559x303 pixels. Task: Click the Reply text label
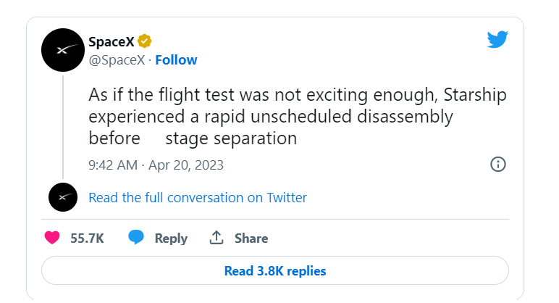pyautogui.click(x=171, y=238)
